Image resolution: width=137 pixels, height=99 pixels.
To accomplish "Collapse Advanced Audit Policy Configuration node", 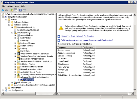I will pos(15,77).
